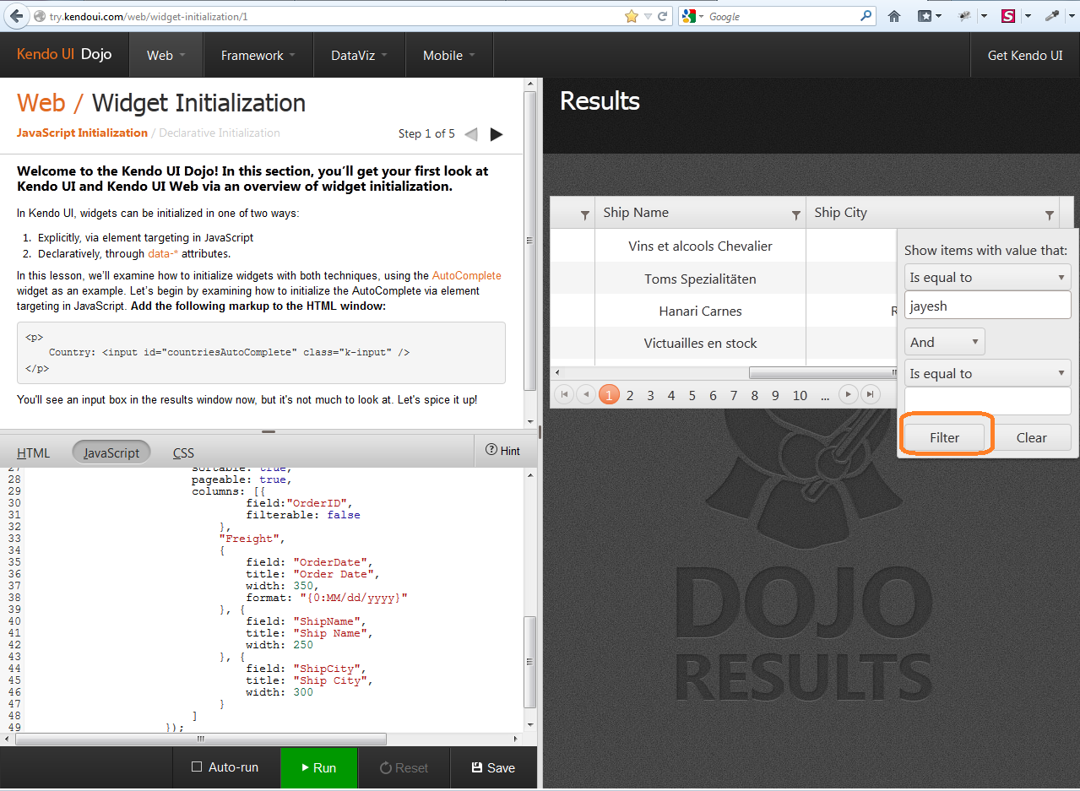Go to grid page 10
The image size is (1080, 791).
(x=800, y=395)
